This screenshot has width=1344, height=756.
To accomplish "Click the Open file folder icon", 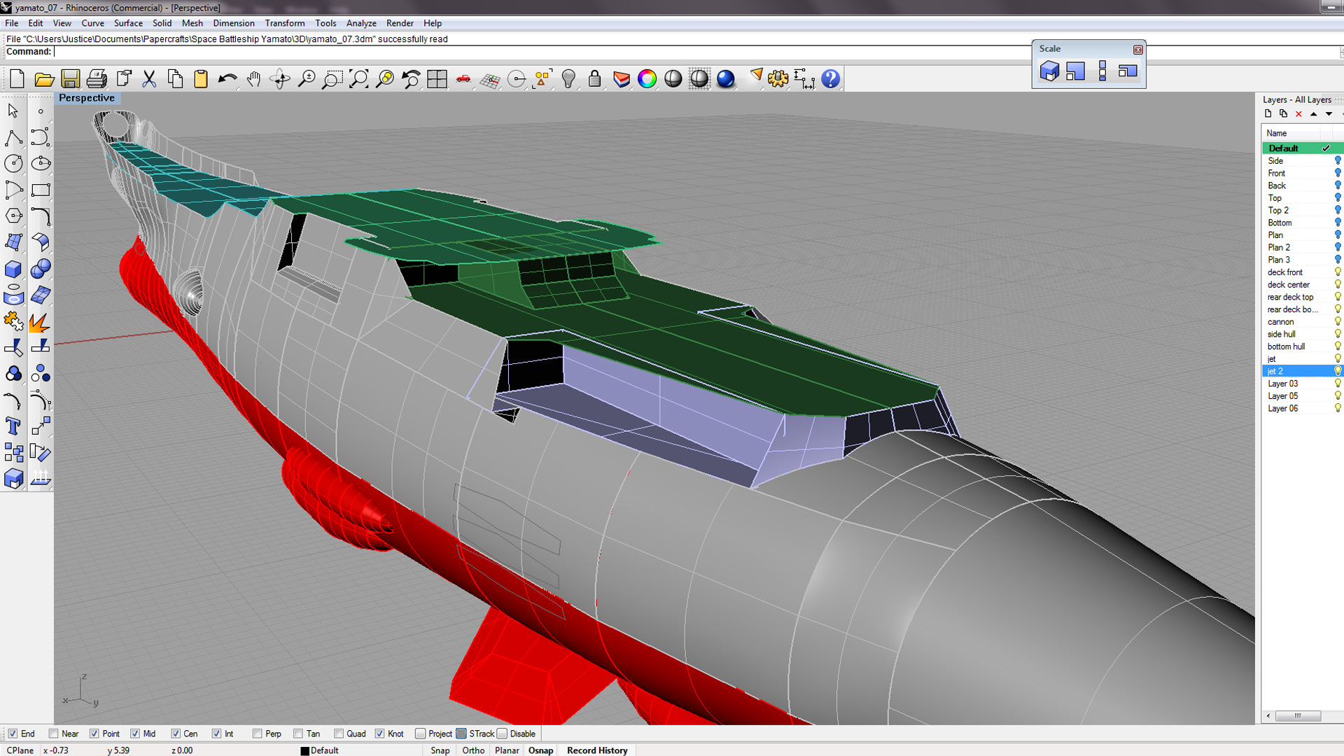I will point(44,79).
